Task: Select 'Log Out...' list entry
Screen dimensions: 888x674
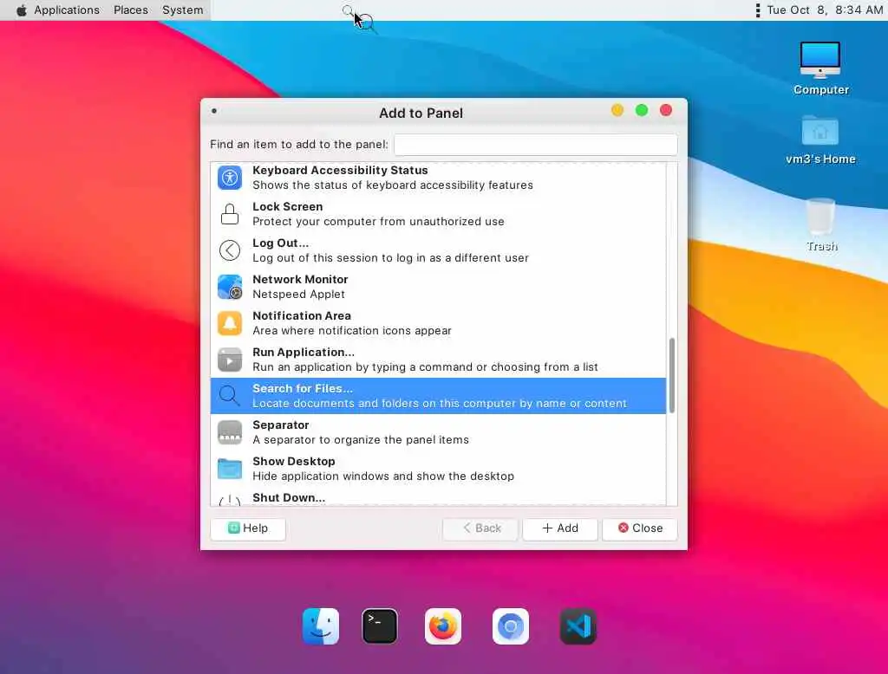Action: pos(438,250)
